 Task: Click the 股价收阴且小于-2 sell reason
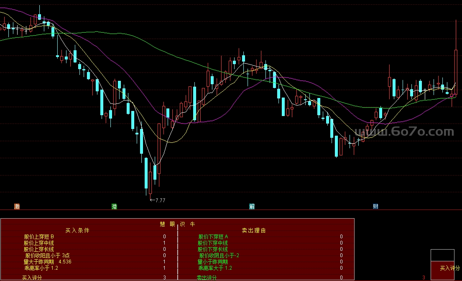219,255
